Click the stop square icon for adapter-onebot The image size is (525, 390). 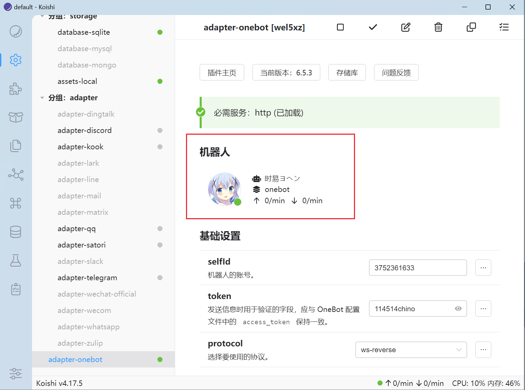tap(340, 27)
